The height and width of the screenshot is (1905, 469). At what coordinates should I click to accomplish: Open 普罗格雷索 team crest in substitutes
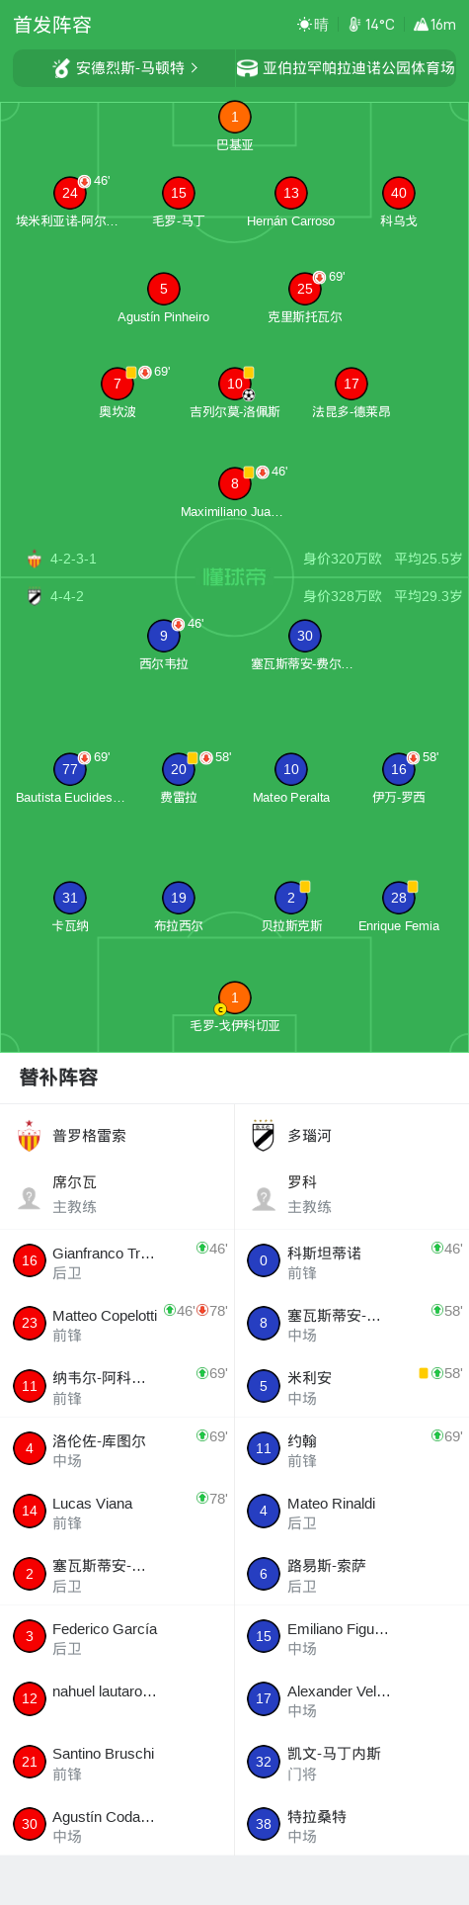tap(30, 1136)
